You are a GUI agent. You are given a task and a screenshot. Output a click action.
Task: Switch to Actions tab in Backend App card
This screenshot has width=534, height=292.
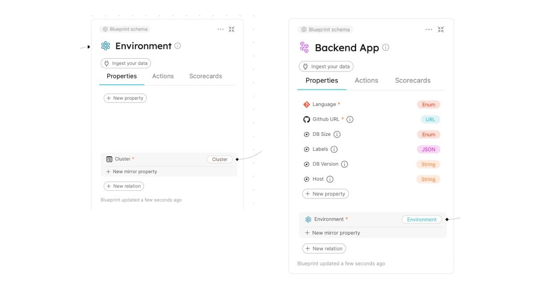click(366, 80)
